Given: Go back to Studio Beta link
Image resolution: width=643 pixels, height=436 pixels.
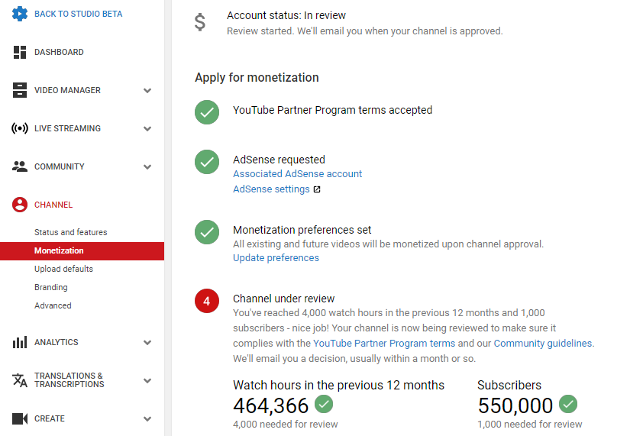Looking at the screenshot, I should coord(79,14).
